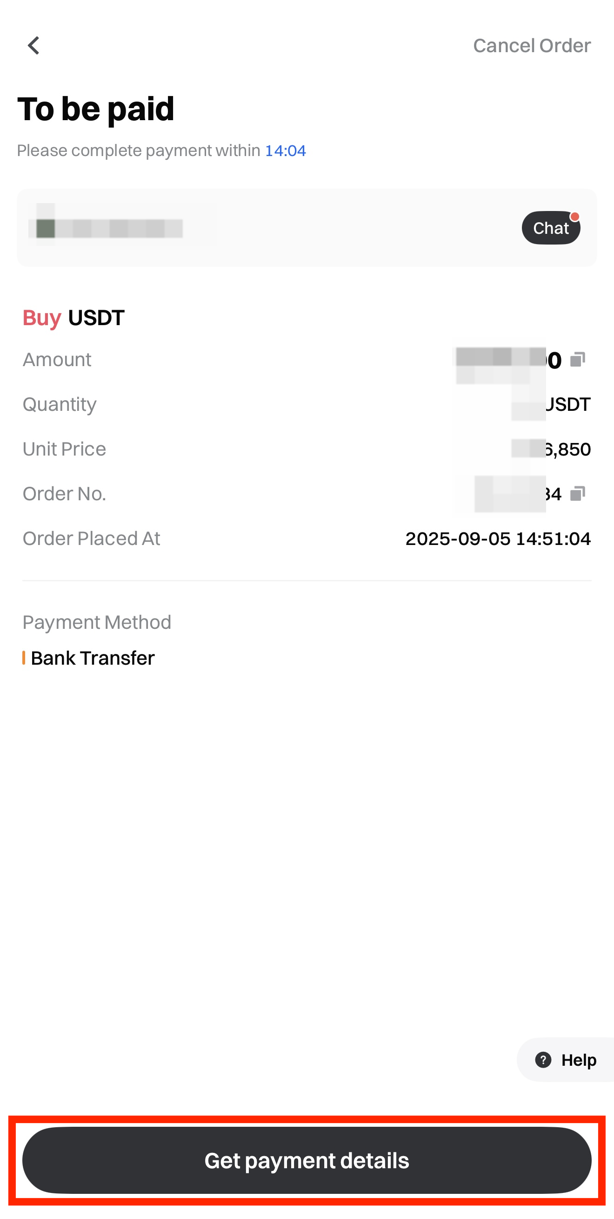The image size is (614, 1219).
Task: Copy the Amount value
Action: (x=577, y=360)
